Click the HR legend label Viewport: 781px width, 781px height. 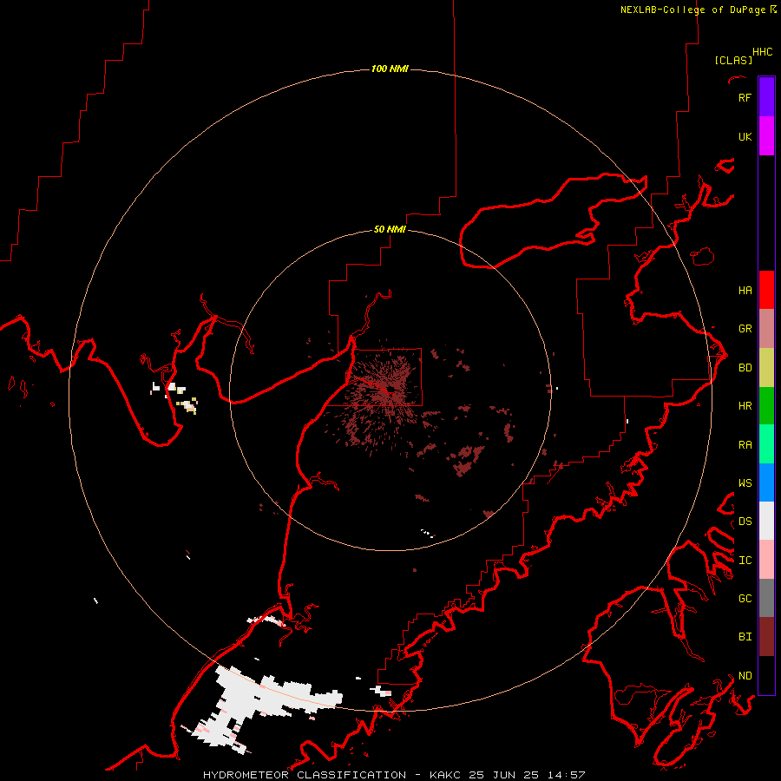(x=745, y=406)
